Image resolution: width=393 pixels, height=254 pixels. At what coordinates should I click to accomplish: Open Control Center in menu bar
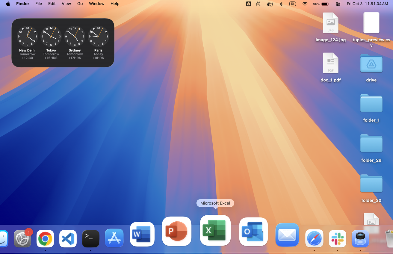pyautogui.click(x=338, y=4)
